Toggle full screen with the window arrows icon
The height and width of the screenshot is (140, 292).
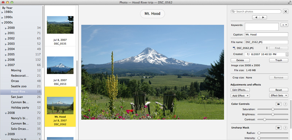click(x=289, y=3)
